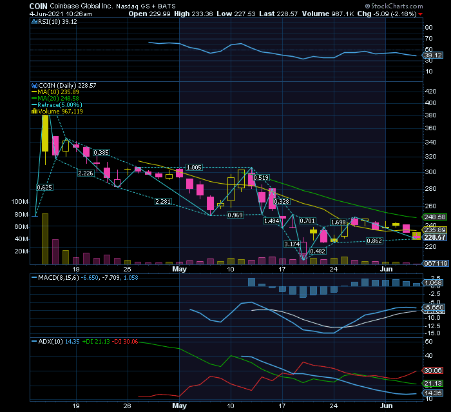
Task: Click the volume bars icon in legend
Action: [34, 111]
